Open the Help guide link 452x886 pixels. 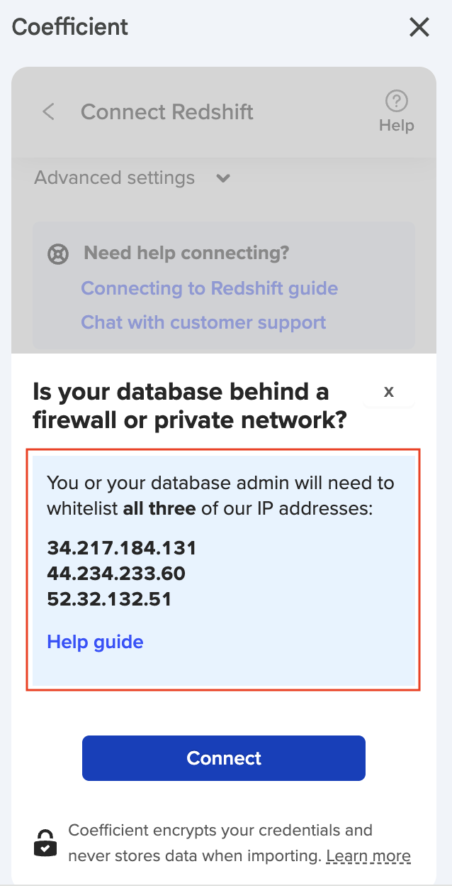(x=95, y=642)
